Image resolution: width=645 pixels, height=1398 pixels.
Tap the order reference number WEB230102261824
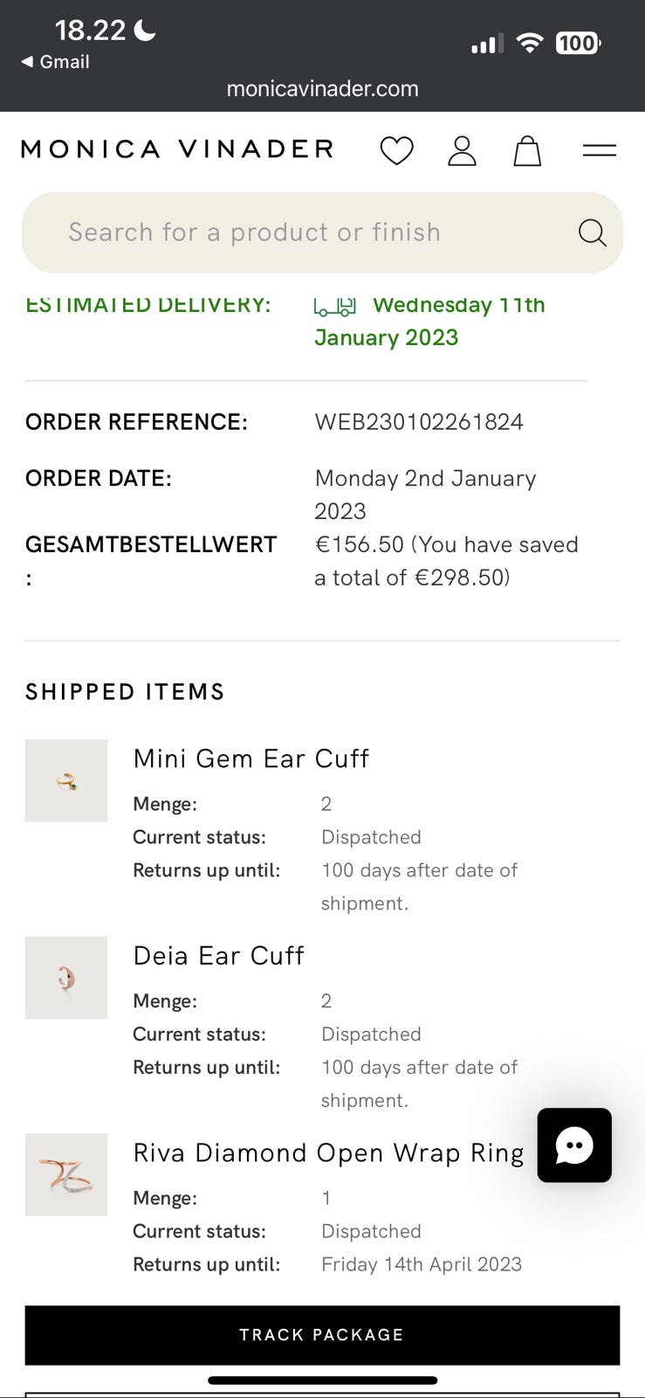(419, 422)
